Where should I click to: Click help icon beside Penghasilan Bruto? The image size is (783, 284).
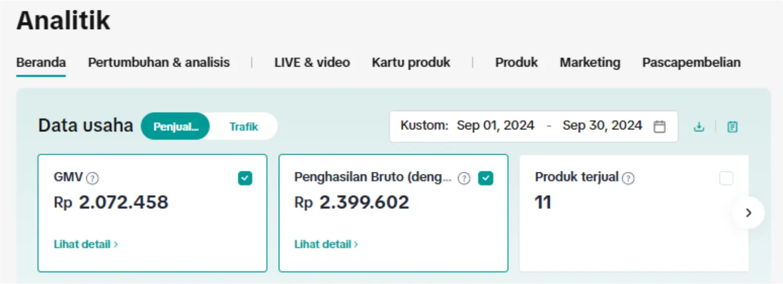point(464,178)
